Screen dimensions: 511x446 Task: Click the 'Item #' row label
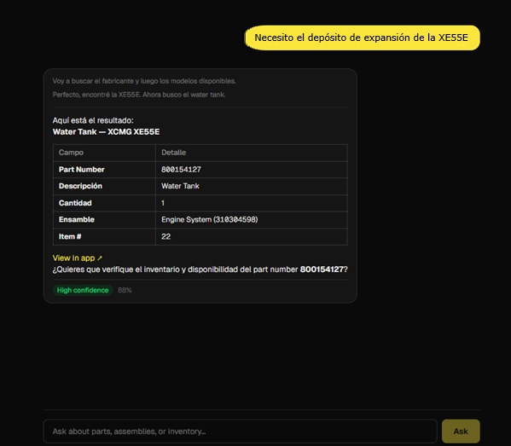[x=70, y=236]
